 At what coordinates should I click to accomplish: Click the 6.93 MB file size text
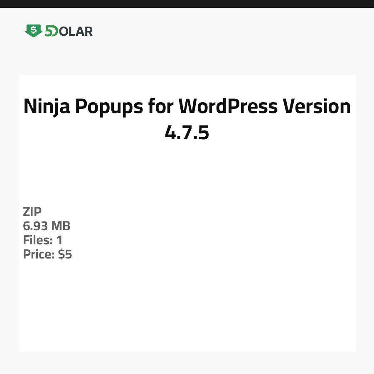47,226
